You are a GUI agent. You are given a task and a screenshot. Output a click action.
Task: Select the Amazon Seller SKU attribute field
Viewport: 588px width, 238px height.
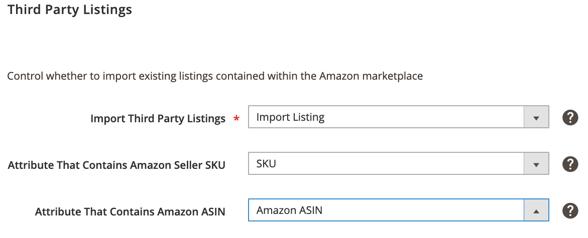pyautogui.click(x=399, y=163)
